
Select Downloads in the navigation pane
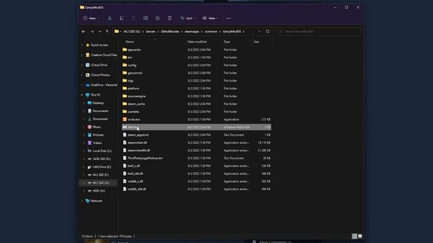(97, 119)
